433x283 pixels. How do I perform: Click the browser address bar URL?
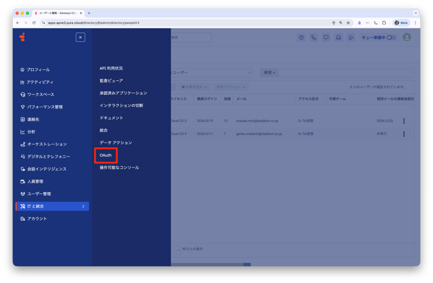(x=93, y=23)
